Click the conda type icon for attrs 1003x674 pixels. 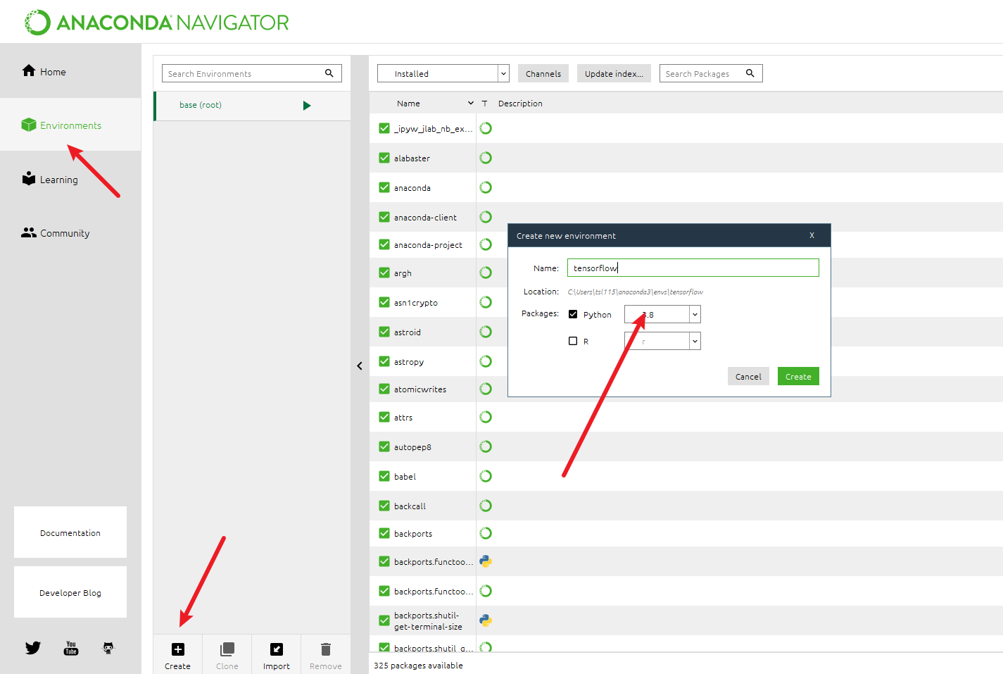coord(486,417)
